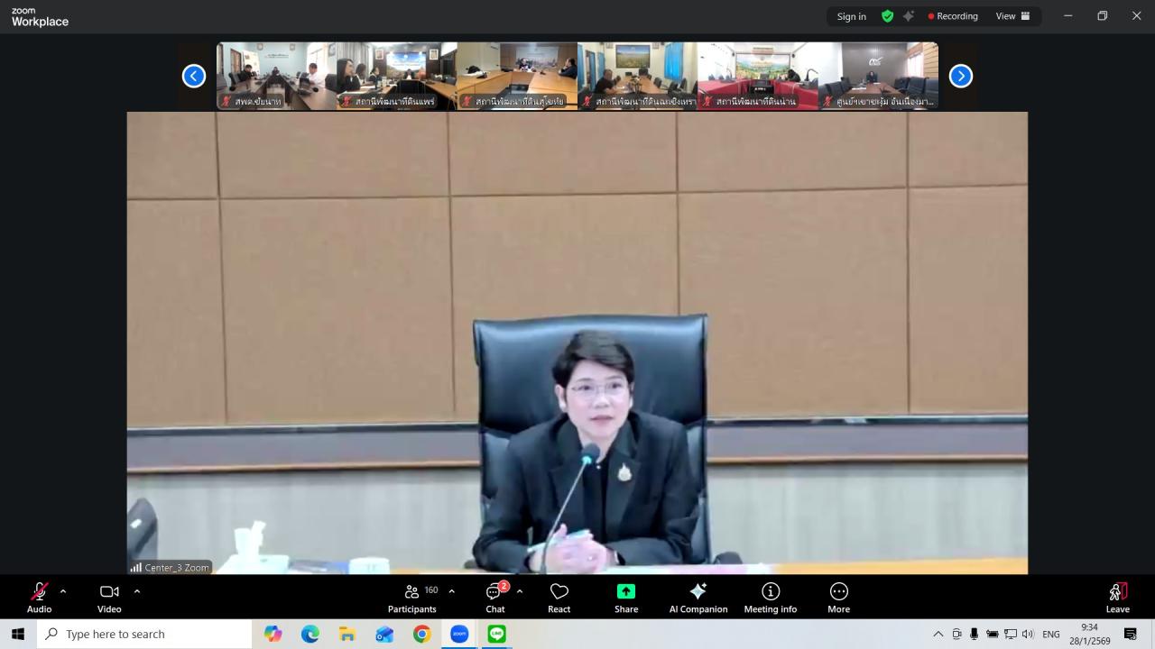The image size is (1155, 649).
Task: Go to previous participant thumbnails
Action: tap(194, 77)
